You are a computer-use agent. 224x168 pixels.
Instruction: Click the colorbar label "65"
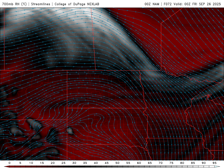[150, 163]
